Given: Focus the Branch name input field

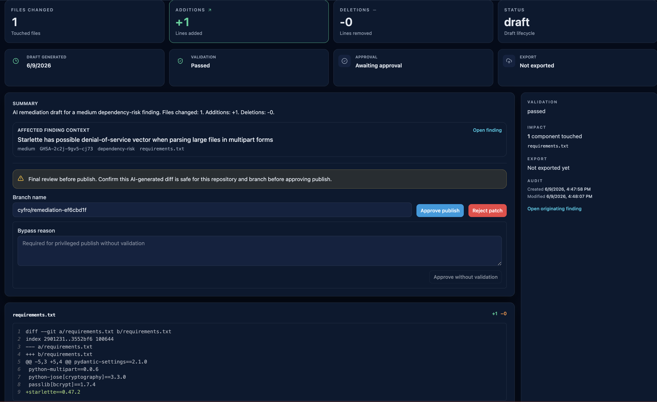Looking at the screenshot, I should pos(212,210).
